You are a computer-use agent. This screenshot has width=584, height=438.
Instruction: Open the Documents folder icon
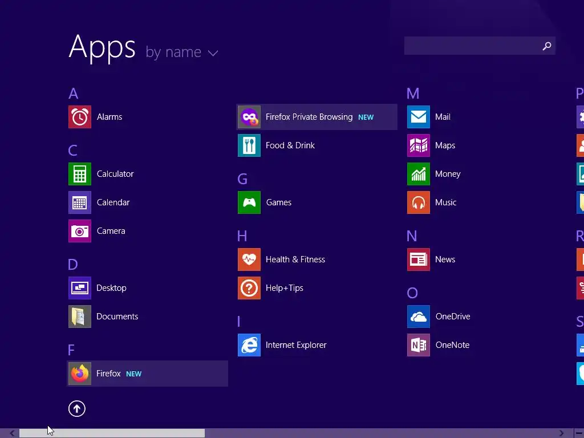point(80,317)
